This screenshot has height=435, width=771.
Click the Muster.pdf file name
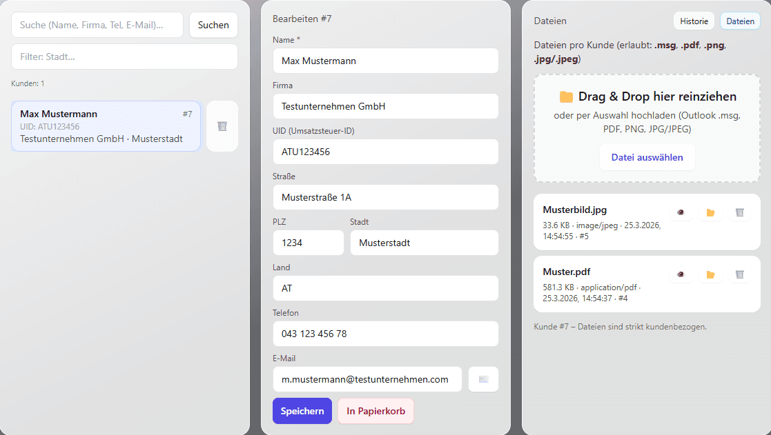[567, 272]
